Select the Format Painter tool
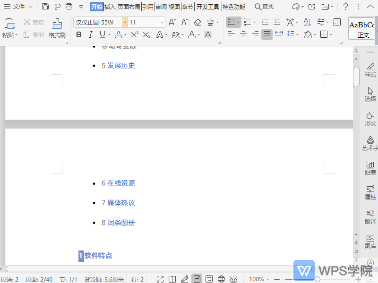Viewport: 378px width, 283px height. click(57, 28)
